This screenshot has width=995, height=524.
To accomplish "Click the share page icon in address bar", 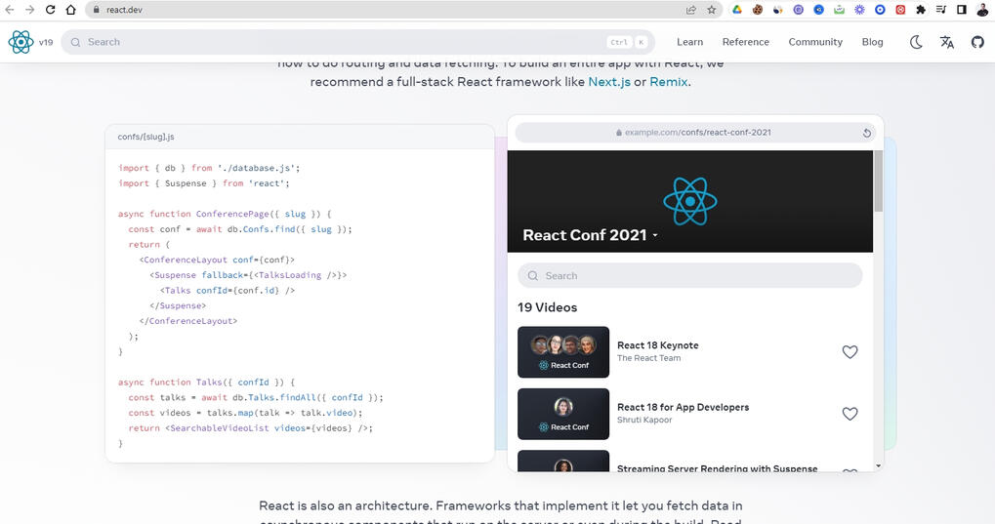I will (x=691, y=10).
